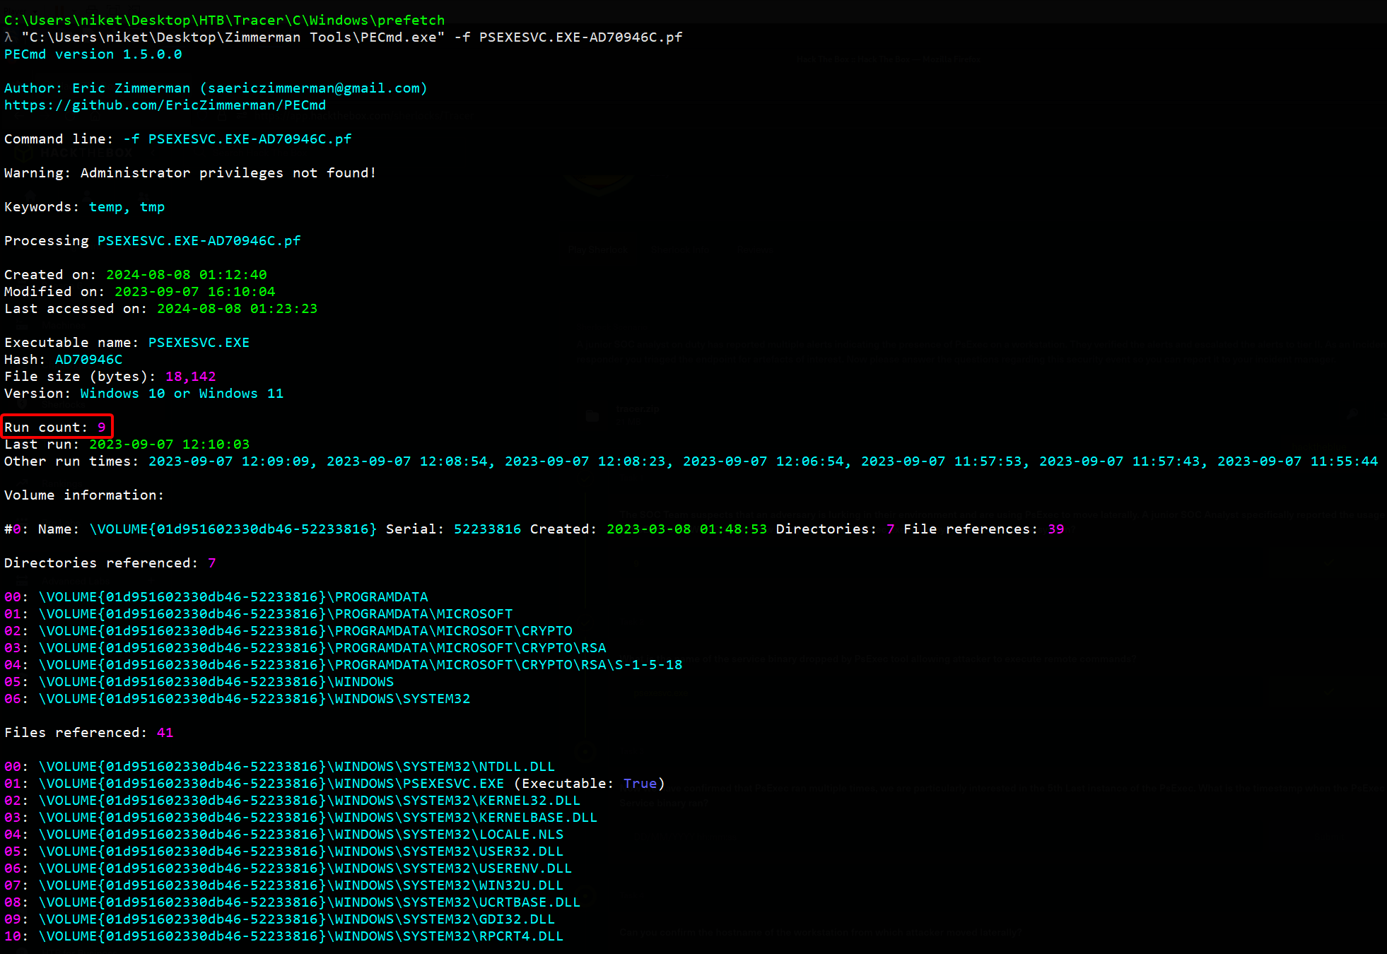Select the Run count value 9
Screen dimensions: 1387x954
pyautogui.click(x=101, y=428)
